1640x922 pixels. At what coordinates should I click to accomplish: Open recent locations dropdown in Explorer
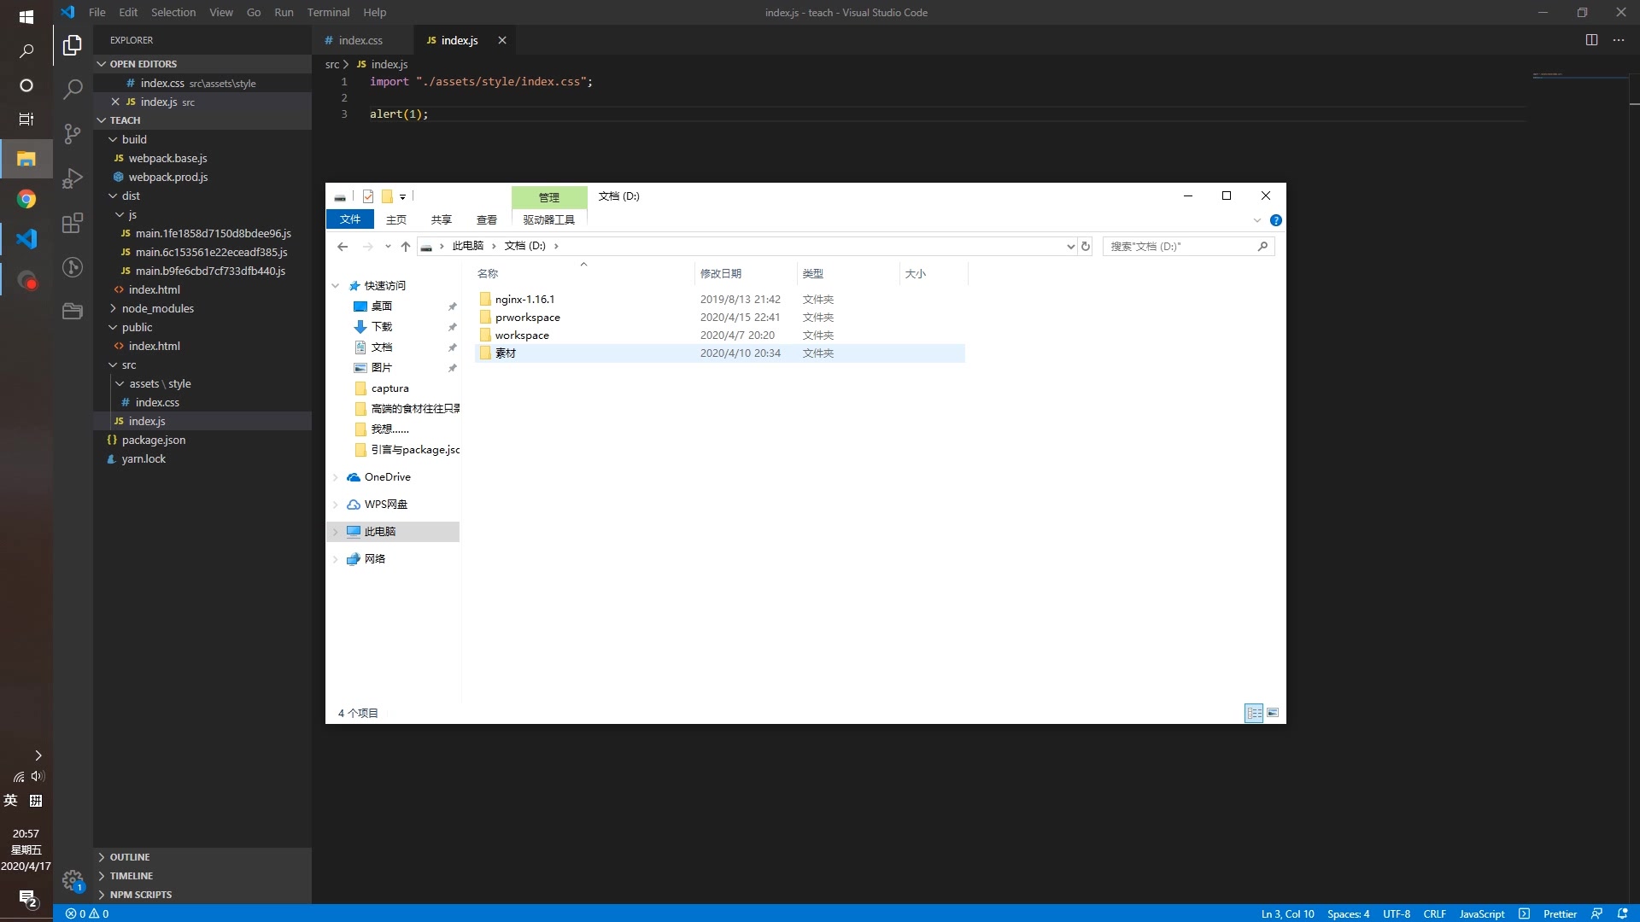pyautogui.click(x=388, y=246)
